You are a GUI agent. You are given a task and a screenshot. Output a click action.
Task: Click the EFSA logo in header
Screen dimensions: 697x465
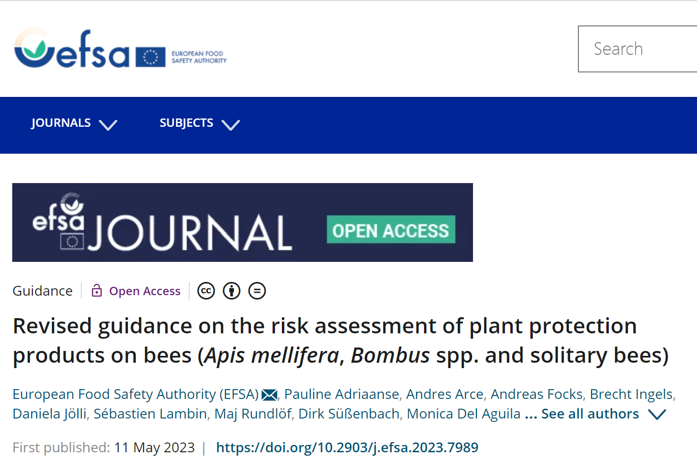click(x=72, y=49)
